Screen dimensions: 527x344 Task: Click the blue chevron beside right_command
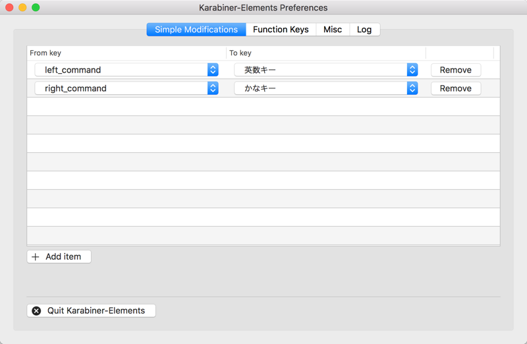(x=213, y=88)
